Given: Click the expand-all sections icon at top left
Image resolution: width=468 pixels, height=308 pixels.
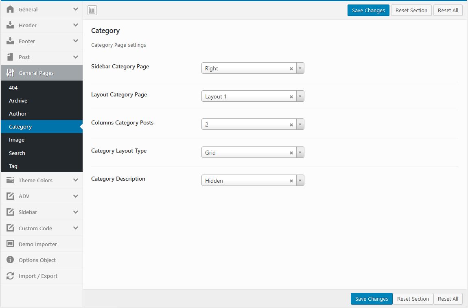Looking at the screenshot, I should point(92,11).
